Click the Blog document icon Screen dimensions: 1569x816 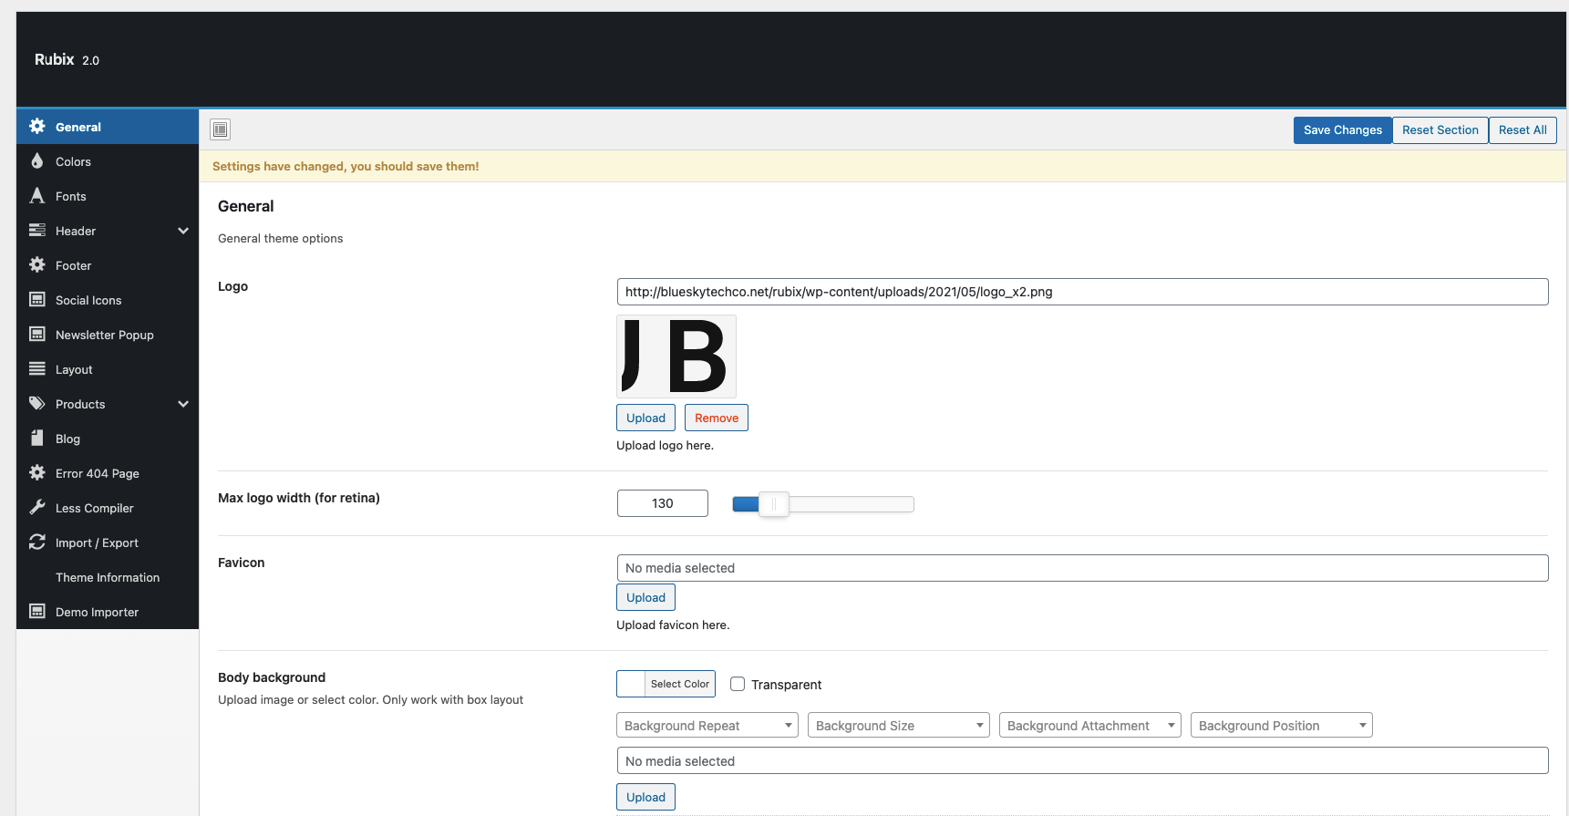(x=37, y=439)
